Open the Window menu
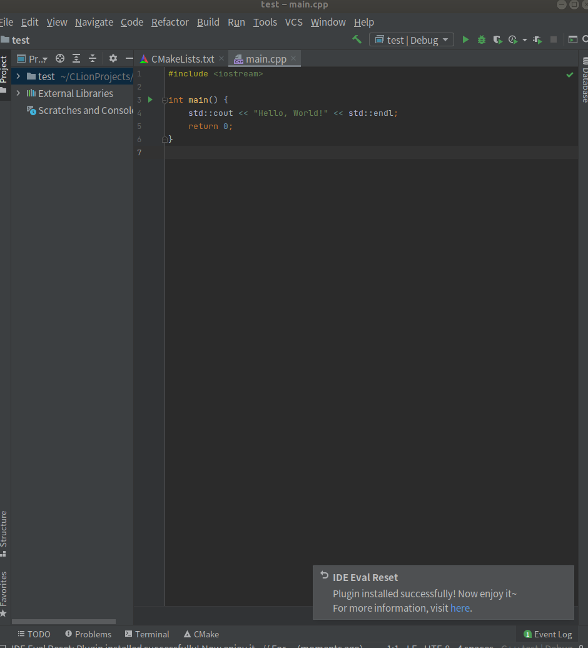 (328, 22)
